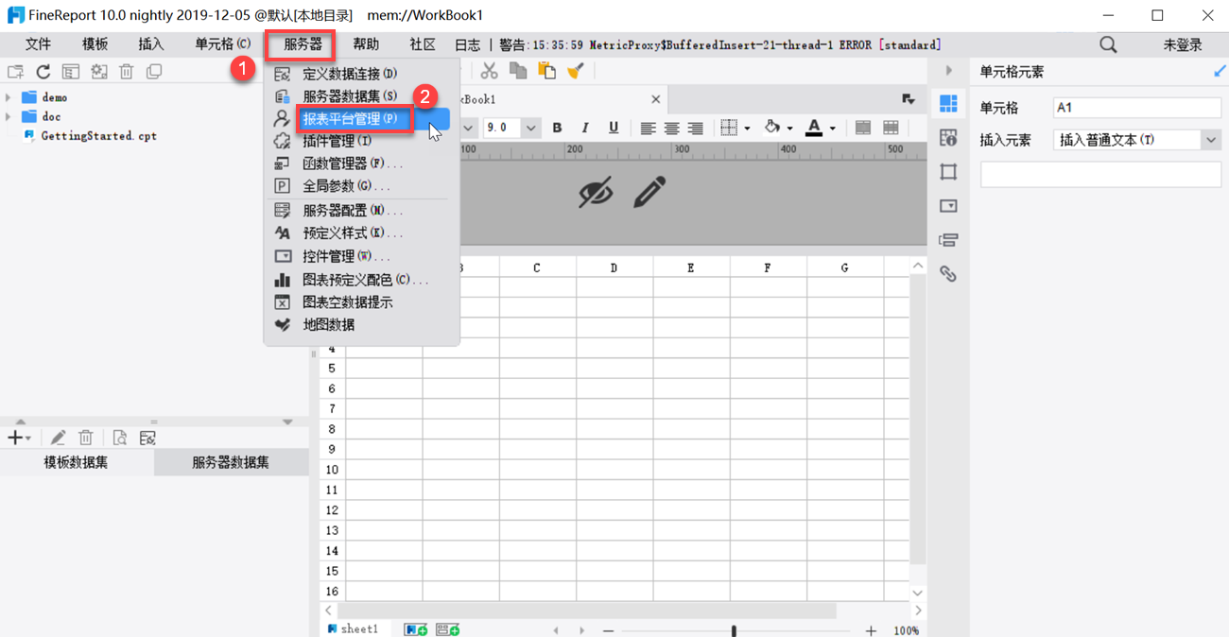Open the conditional attributes panel icon
Viewport: 1229px width, 637px height.
pos(948,240)
